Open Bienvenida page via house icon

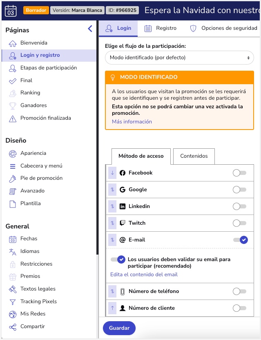click(13, 43)
